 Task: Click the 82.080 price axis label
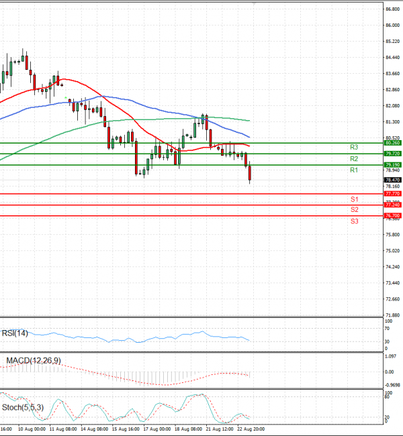tap(392, 106)
